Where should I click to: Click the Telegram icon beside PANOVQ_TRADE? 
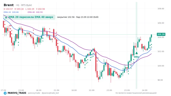coord(5,93)
